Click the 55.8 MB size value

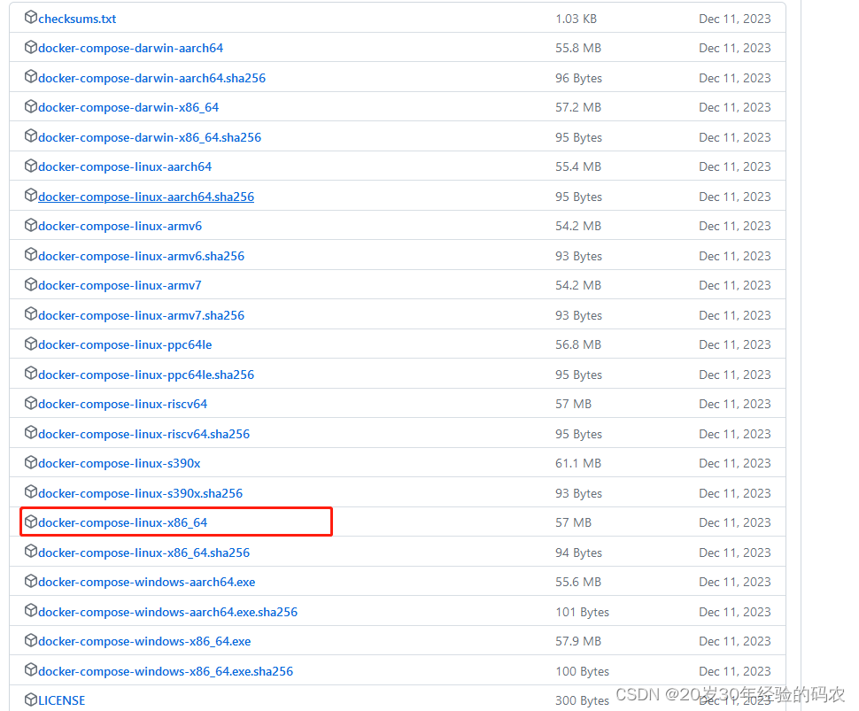coord(578,48)
